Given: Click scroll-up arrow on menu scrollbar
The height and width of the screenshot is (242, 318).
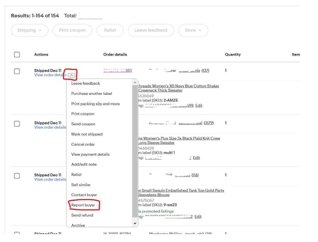Looking at the screenshot, I should [x=135, y=82].
